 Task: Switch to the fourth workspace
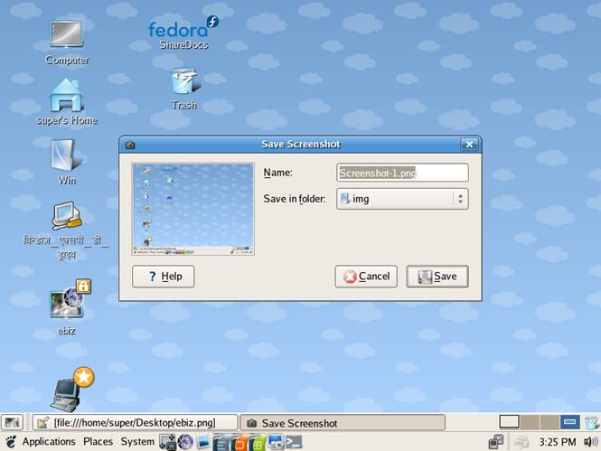click(x=570, y=422)
